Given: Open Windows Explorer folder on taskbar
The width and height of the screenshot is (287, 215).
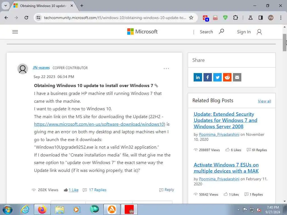Looking at the screenshot, I should click(60, 209).
